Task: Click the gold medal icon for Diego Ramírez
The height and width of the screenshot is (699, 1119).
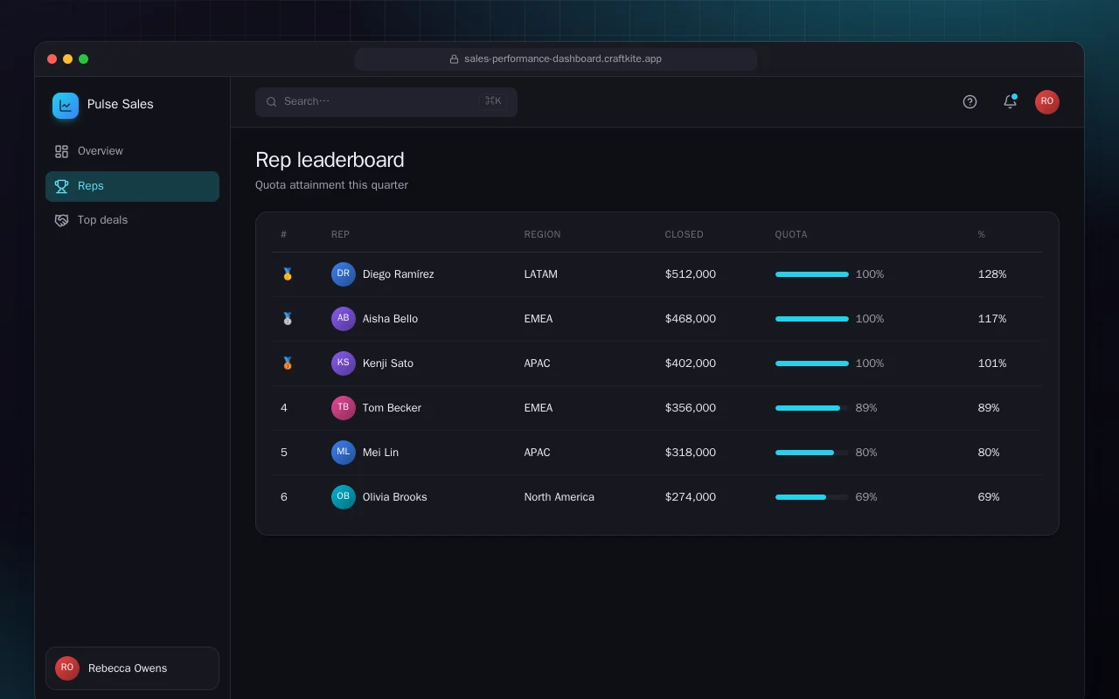Action: pos(287,274)
